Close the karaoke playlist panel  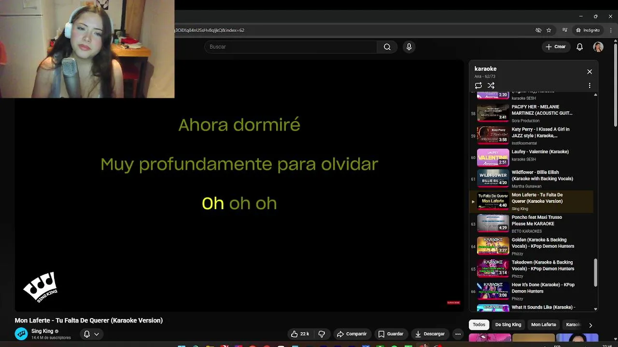pos(590,71)
